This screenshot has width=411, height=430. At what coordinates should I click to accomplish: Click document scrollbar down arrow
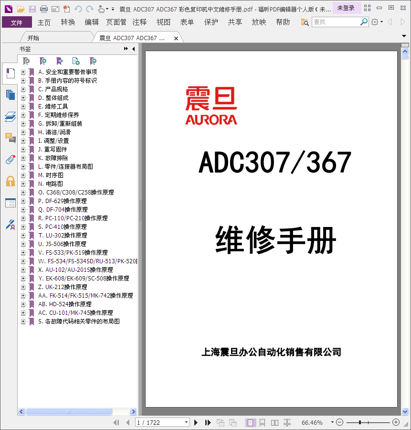click(405, 411)
